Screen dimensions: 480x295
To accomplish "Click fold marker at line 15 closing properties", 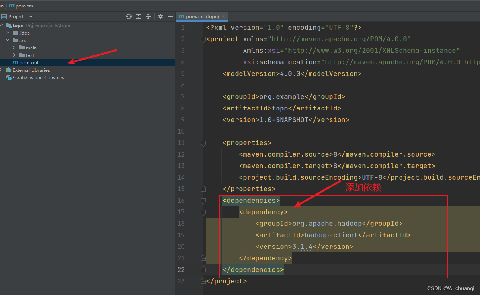I will coord(203,189).
